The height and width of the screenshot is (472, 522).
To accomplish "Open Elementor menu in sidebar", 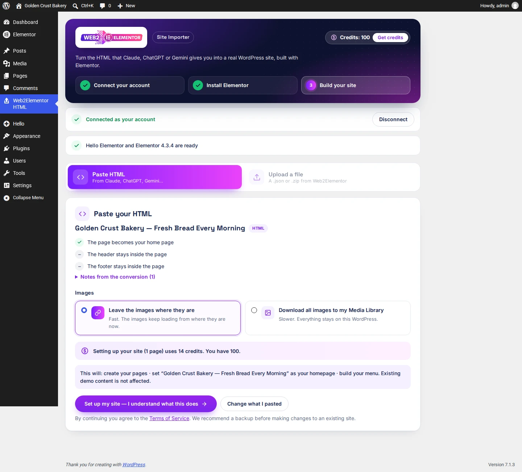I will [29, 34].
